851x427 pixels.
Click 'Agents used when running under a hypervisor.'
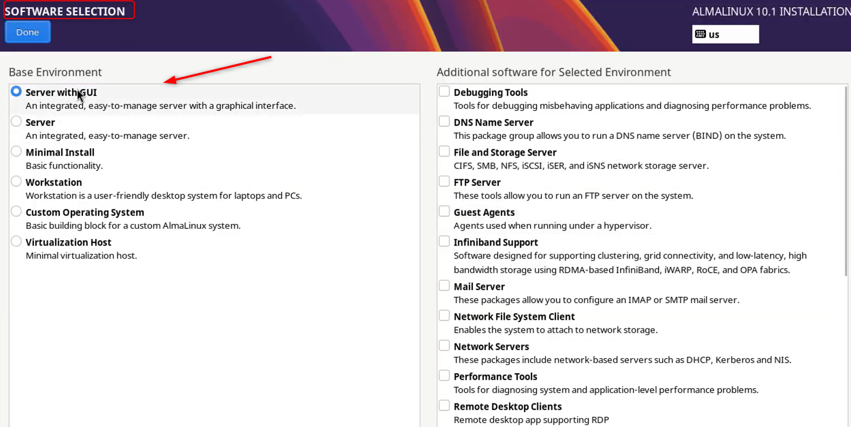[553, 226]
